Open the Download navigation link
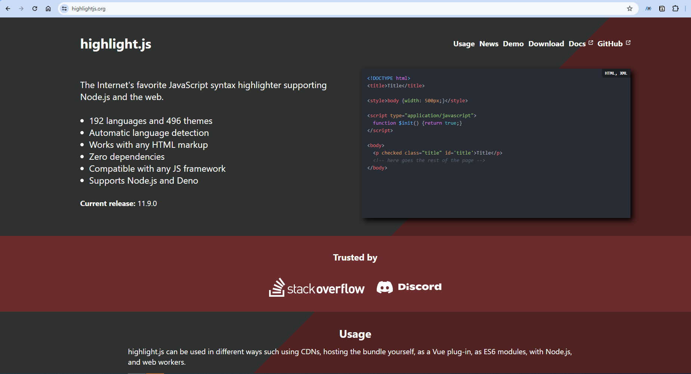This screenshot has width=691, height=374. click(x=546, y=44)
